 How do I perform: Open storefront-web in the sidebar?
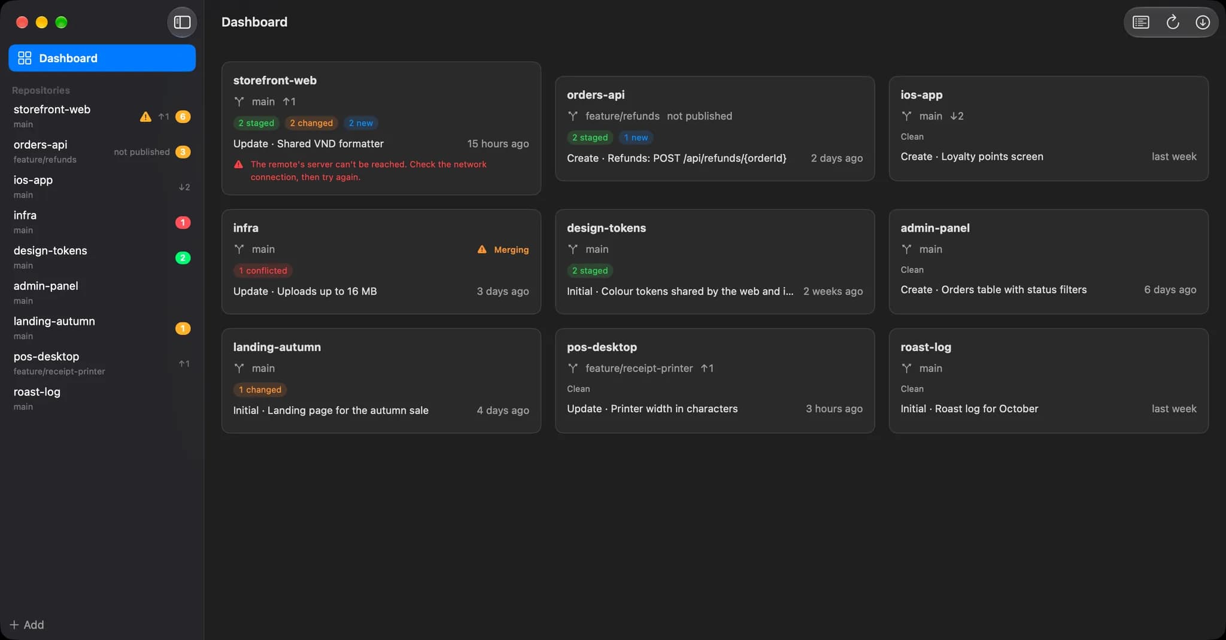pyautogui.click(x=102, y=116)
